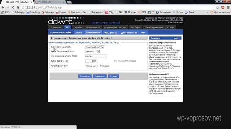The width and height of the screenshot is (231, 129).
Task: Open the Другие закладки folder
Action: (x=220, y=12)
